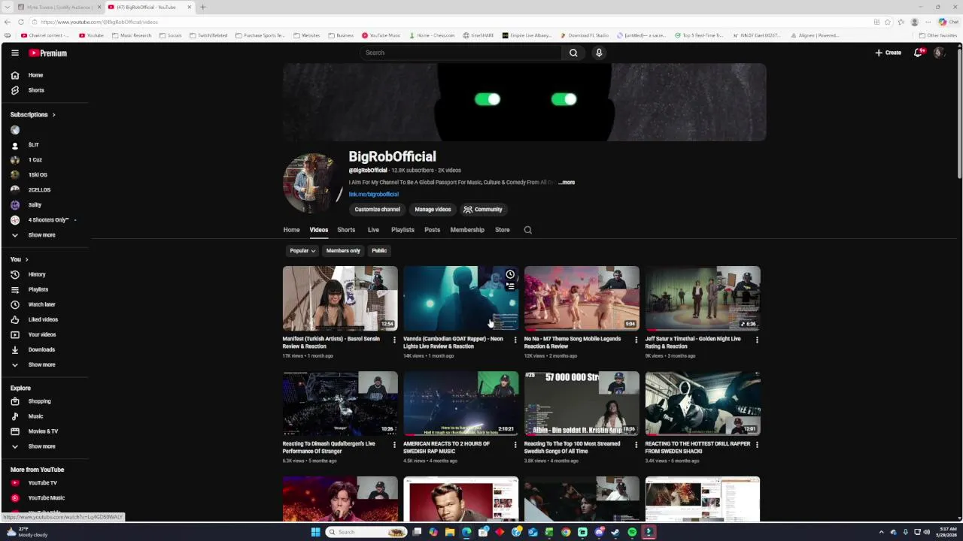963x541 pixels.
Task: Activate voice search microphone
Action: tap(599, 53)
